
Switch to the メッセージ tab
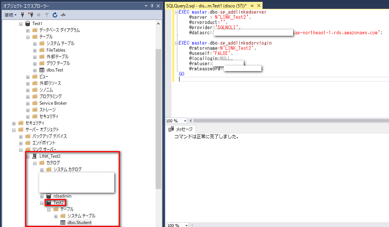(x=180, y=129)
